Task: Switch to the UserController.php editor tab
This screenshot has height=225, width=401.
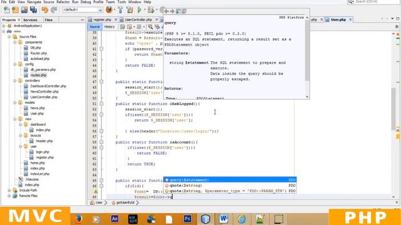Action: 138,19
